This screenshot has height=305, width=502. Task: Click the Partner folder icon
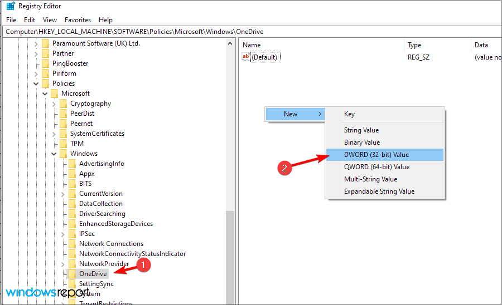coord(46,53)
